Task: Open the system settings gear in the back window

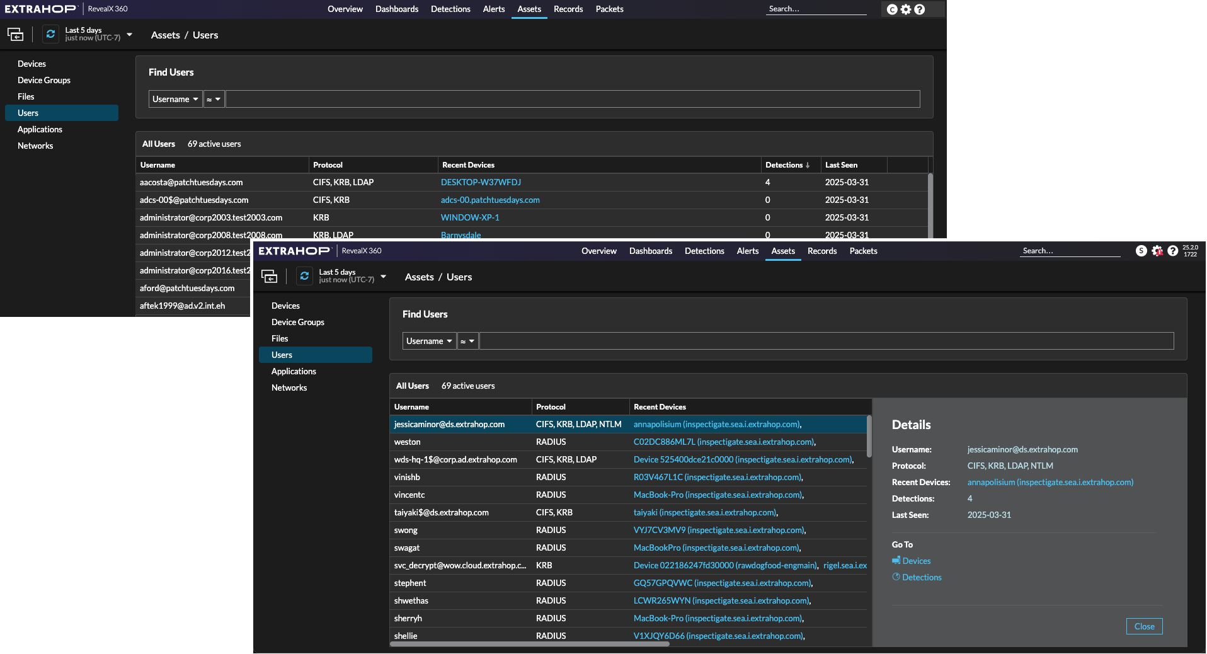Action: click(906, 9)
